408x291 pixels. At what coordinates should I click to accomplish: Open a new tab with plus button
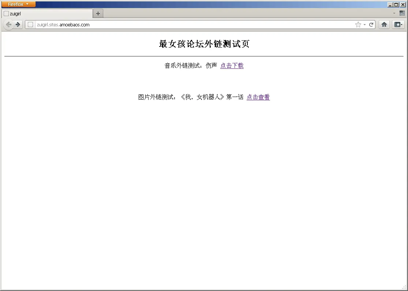pyautogui.click(x=98, y=14)
